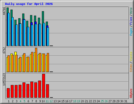Select green day 26 label

tap(106, 101)
